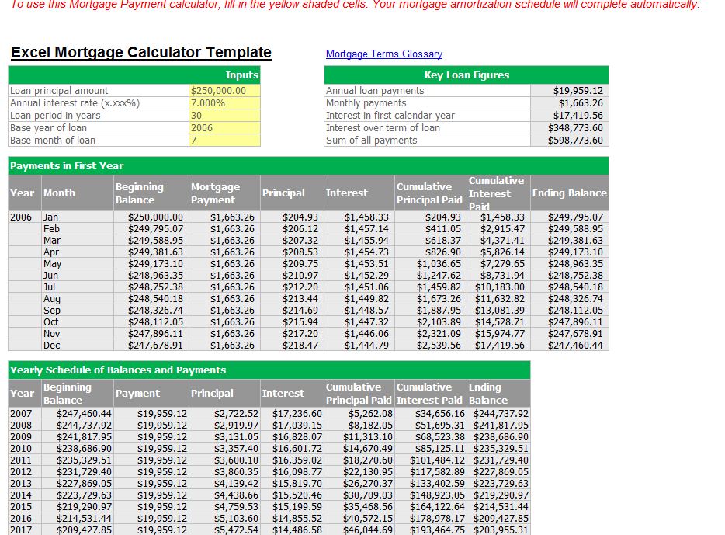
Task: Click the monthly 'Ending Balance' column header
Action: click(x=570, y=193)
